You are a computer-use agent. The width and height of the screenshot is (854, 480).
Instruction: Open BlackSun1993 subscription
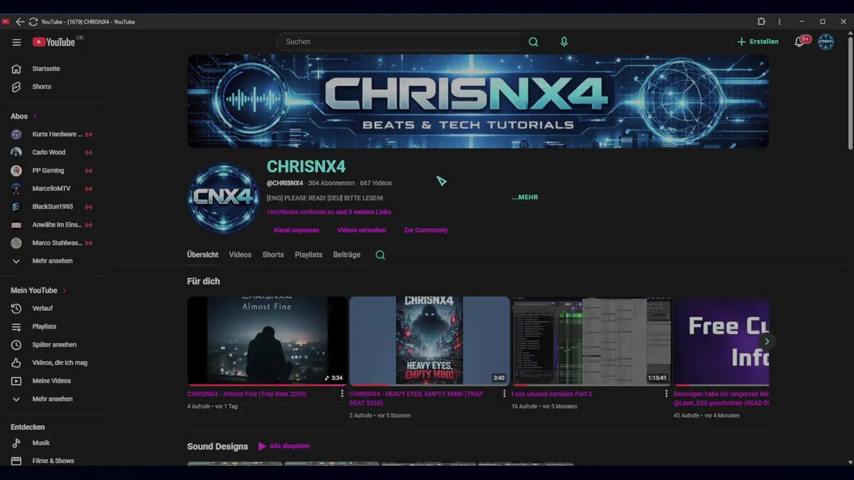point(52,207)
